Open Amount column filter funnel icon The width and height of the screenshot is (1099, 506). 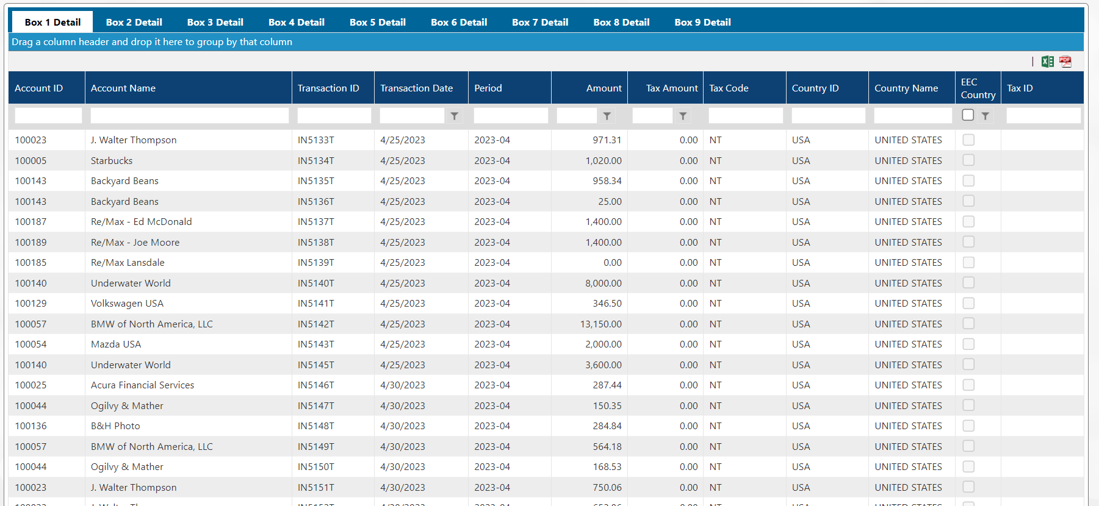click(607, 116)
